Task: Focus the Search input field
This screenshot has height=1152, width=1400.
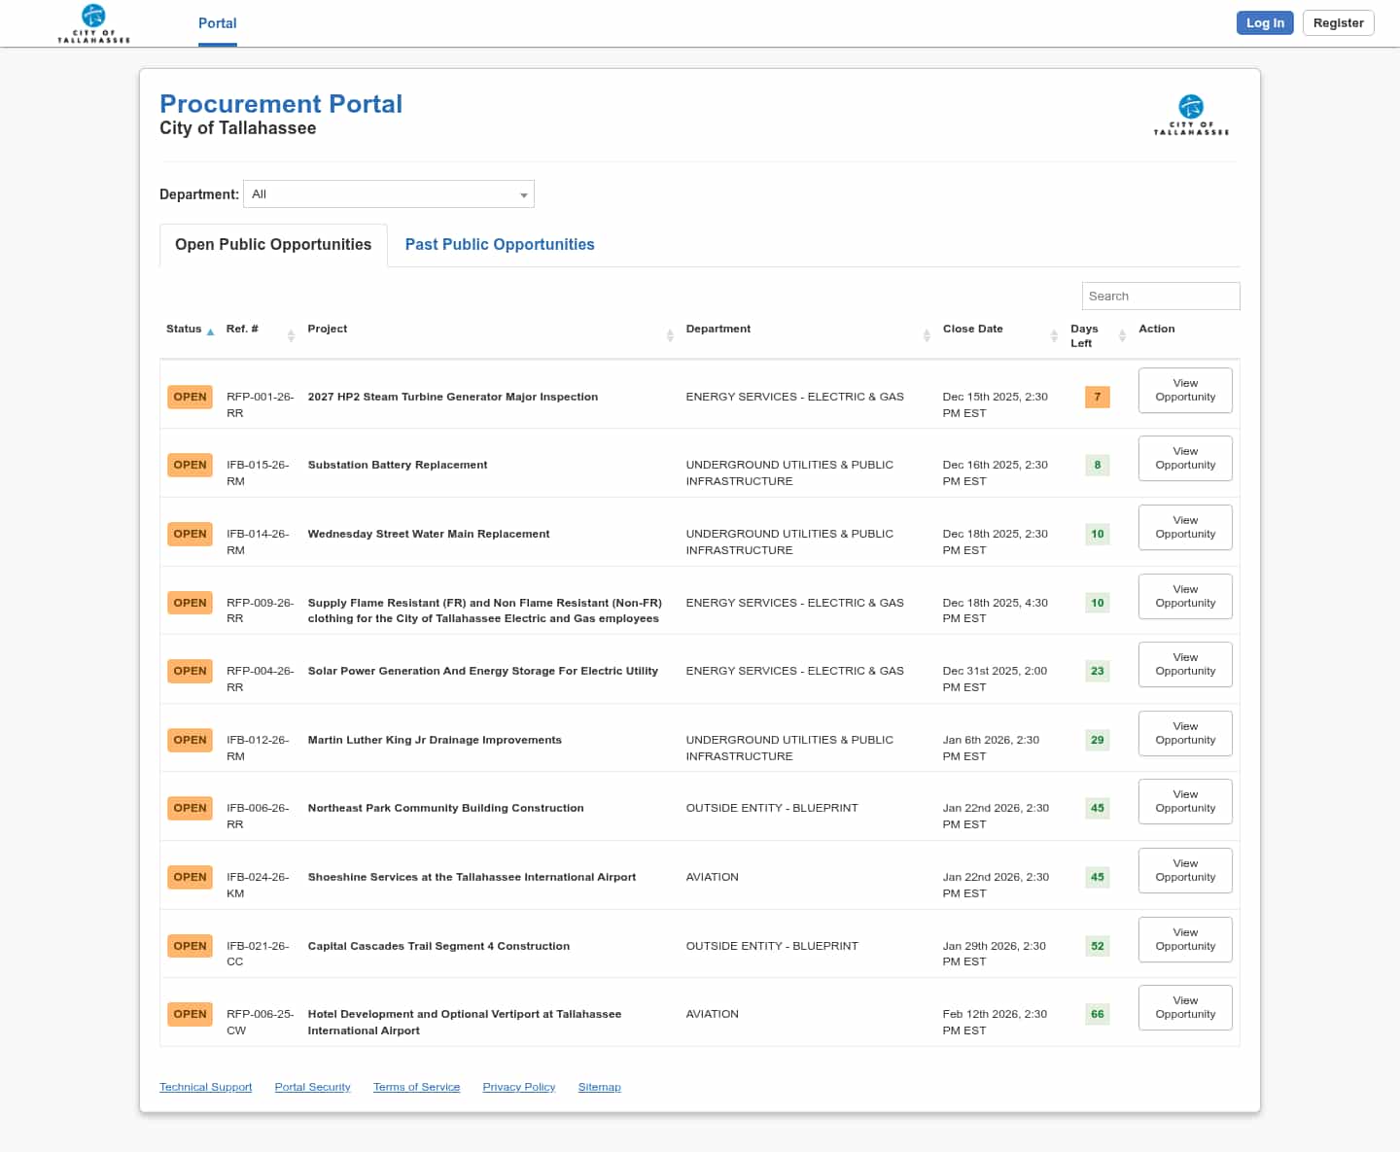Action: point(1160,297)
